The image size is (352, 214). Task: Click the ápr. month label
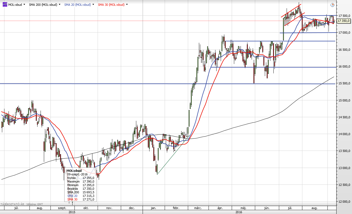pos(220,208)
